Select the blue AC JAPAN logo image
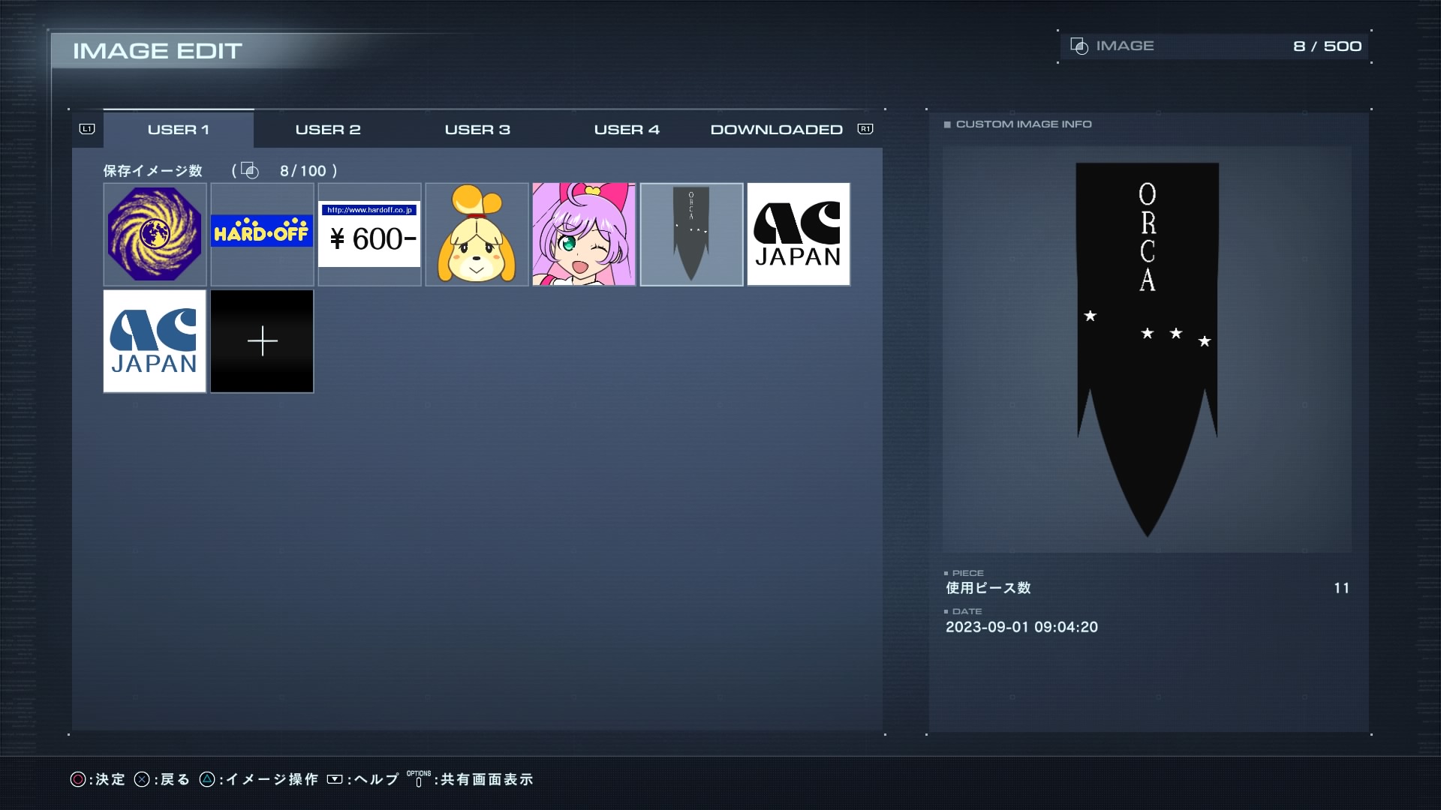1441x810 pixels. [x=155, y=341]
